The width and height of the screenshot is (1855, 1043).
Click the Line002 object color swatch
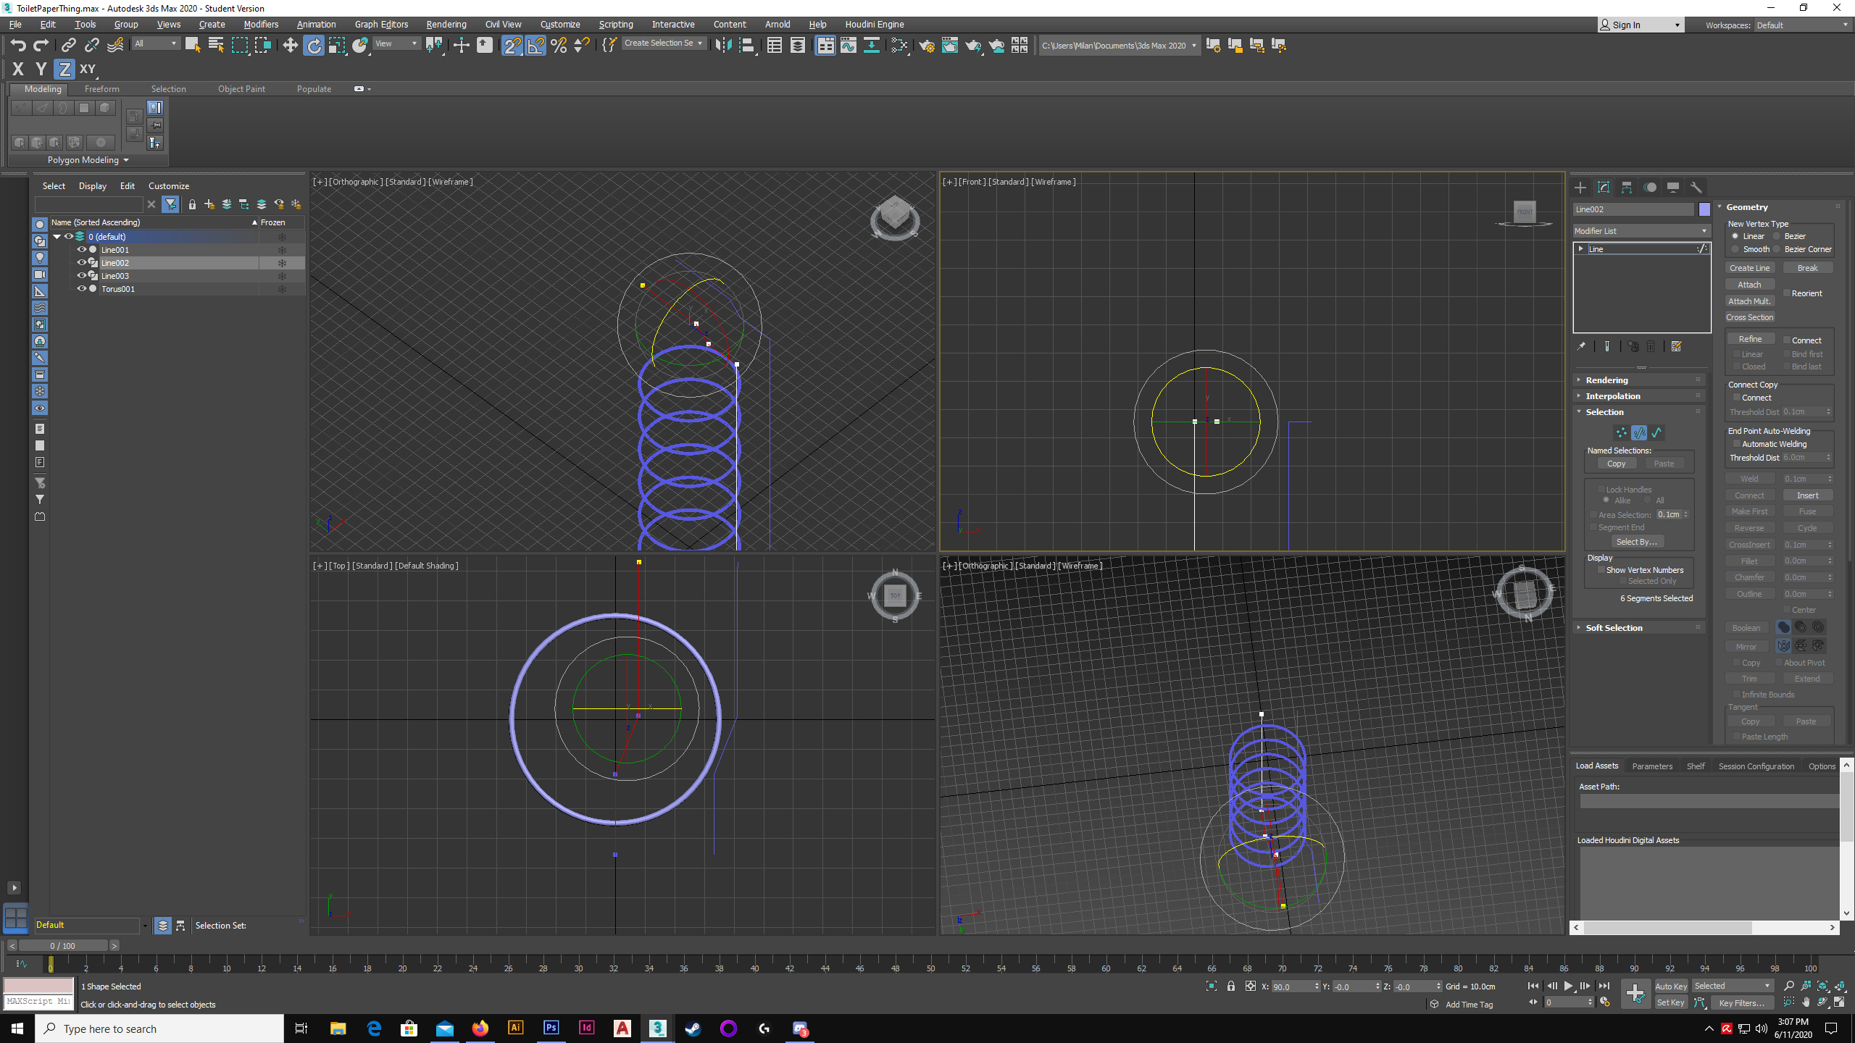(1704, 209)
